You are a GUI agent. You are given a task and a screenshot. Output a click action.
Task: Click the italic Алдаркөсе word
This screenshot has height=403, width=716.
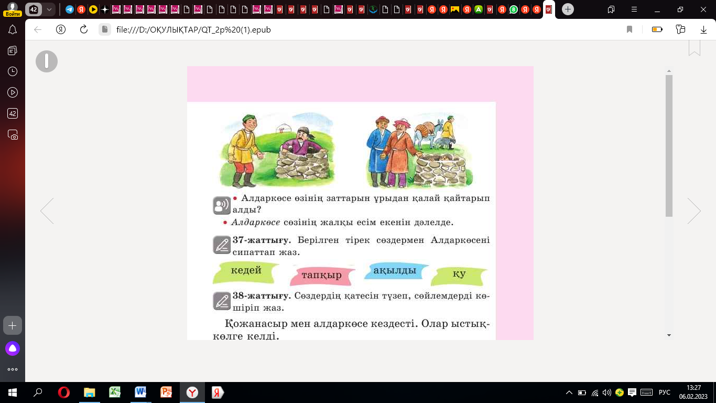click(256, 222)
